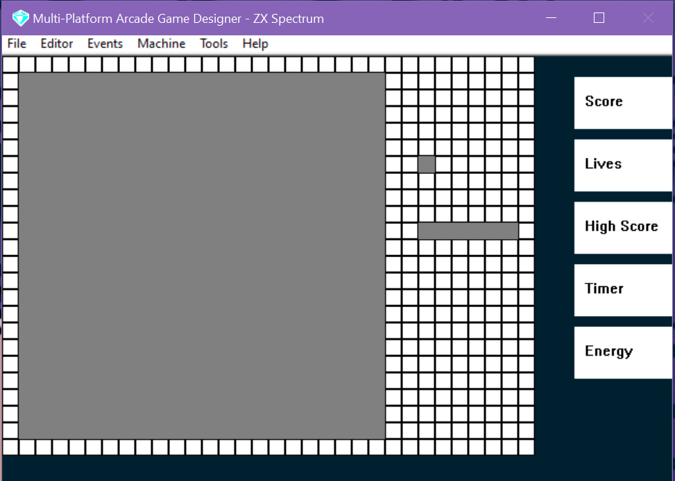The width and height of the screenshot is (675, 481).
Task: Click the diamond app icon in title bar
Action: [x=20, y=18]
